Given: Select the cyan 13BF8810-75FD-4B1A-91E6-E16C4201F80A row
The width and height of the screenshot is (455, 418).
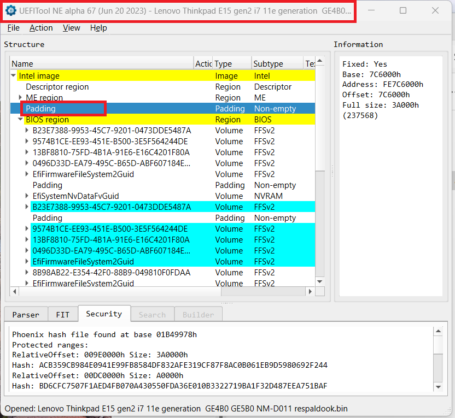Looking at the screenshot, I should pos(162,240).
